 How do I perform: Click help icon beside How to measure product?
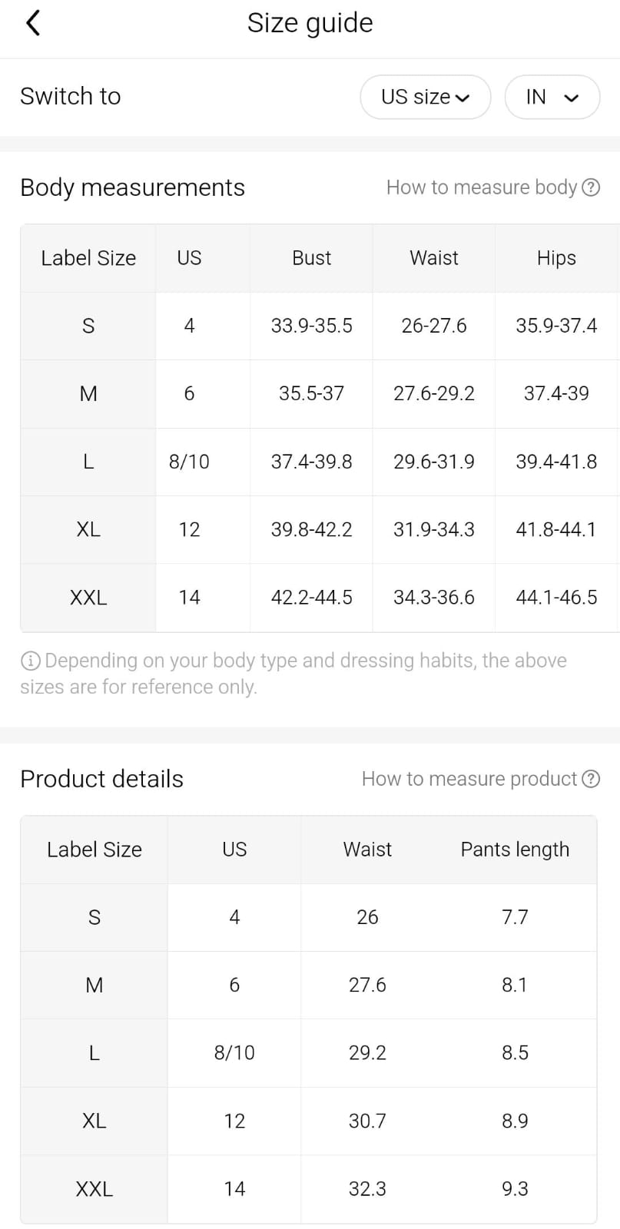click(x=591, y=779)
